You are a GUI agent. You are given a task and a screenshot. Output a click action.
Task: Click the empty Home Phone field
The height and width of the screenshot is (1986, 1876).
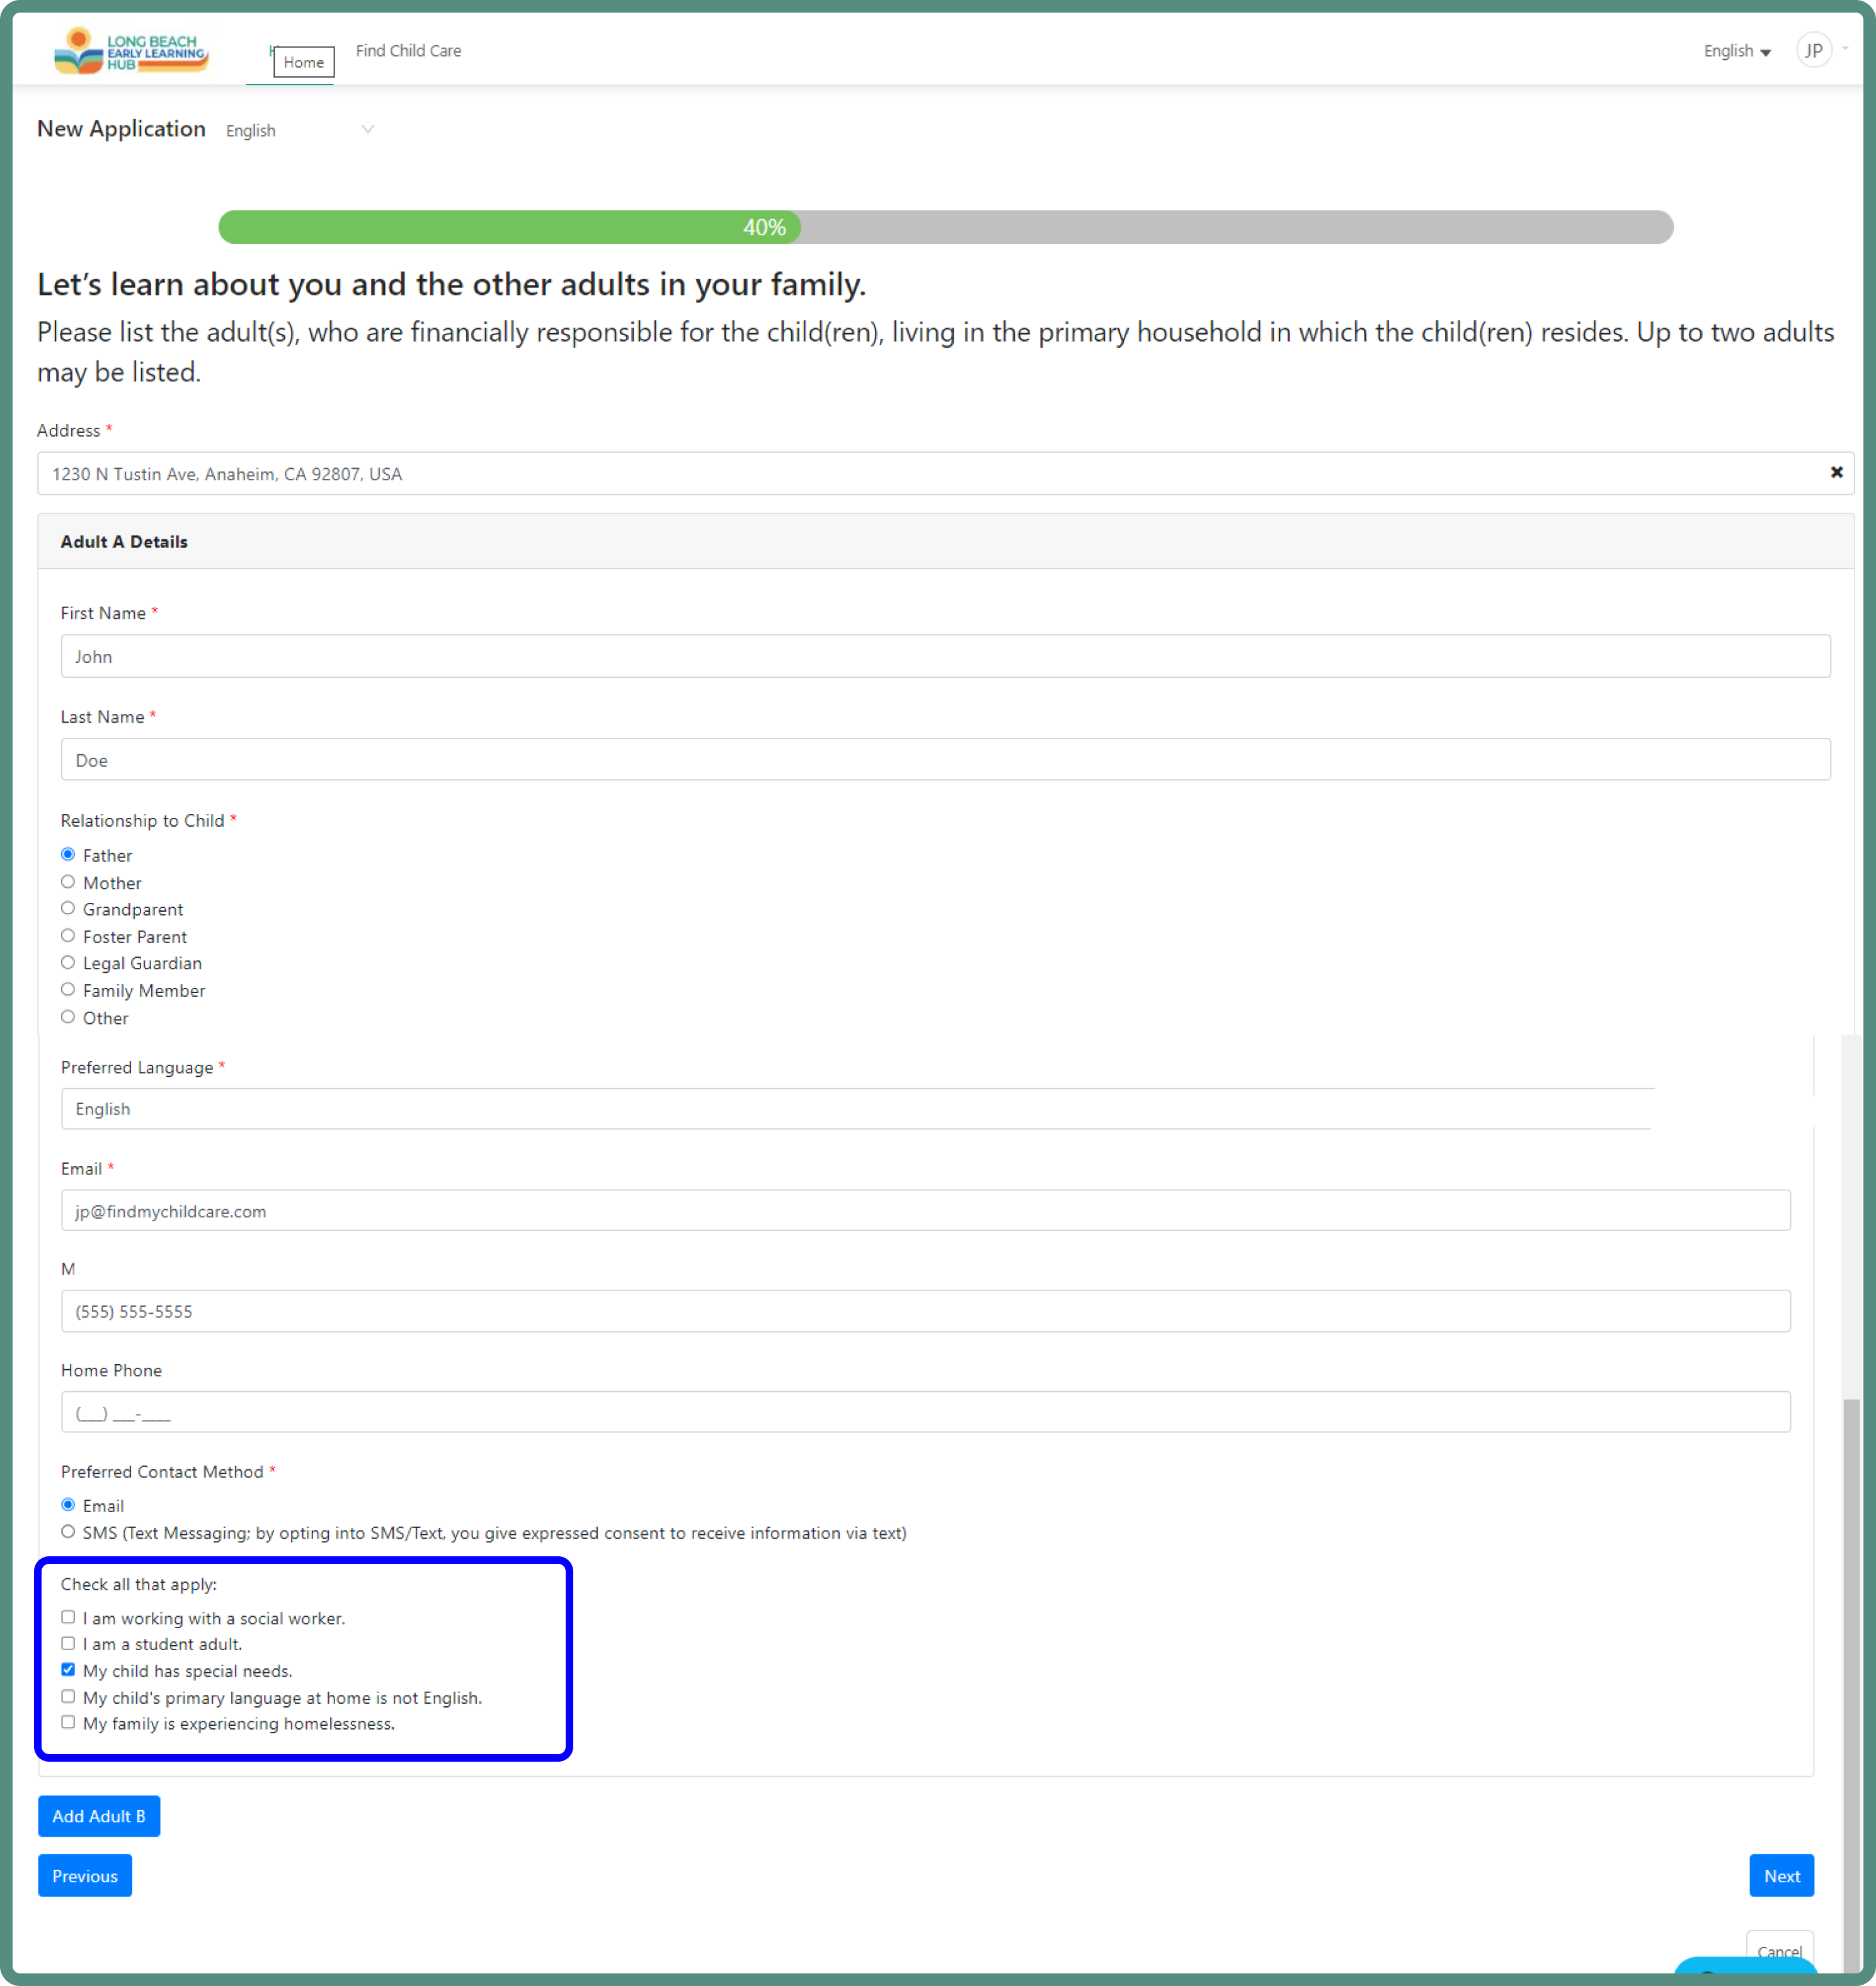[925, 1412]
